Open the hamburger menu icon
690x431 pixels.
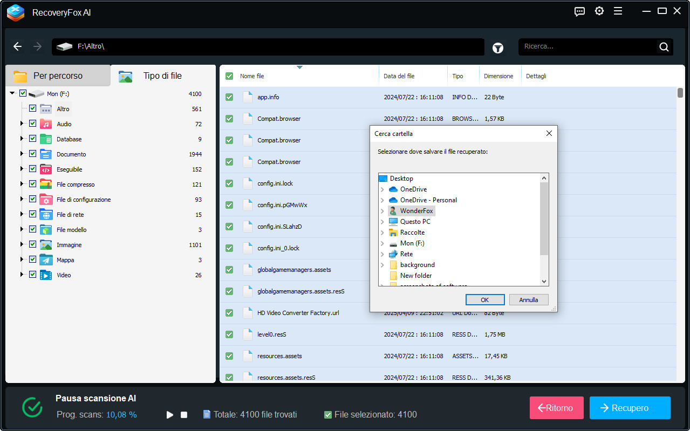pos(618,11)
